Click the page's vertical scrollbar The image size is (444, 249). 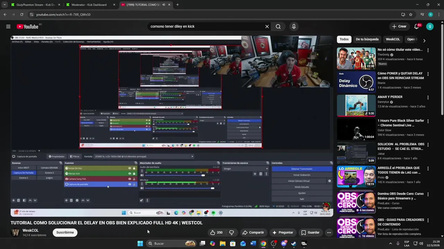tap(442, 69)
